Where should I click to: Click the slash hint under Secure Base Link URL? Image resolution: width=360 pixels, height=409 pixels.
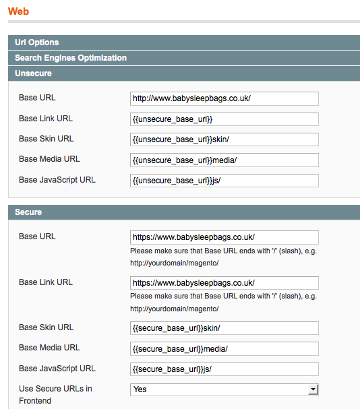point(223,303)
